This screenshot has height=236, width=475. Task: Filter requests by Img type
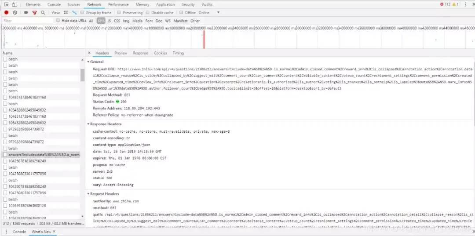[x=126, y=21]
